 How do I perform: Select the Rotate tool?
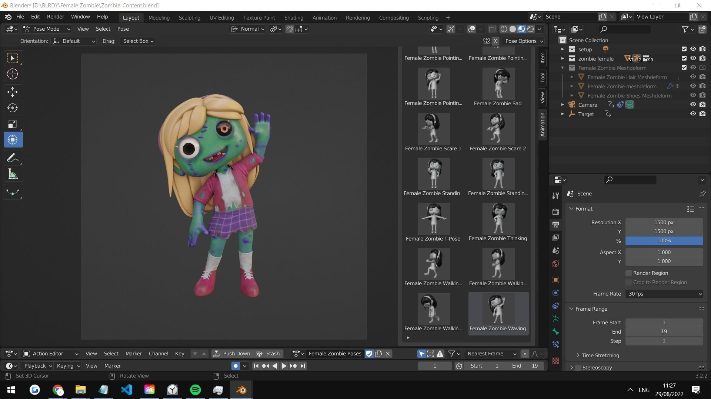13,108
